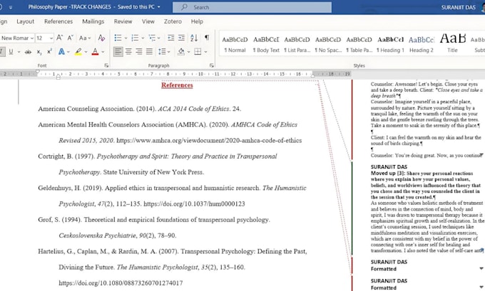This screenshot has height=291, width=485.
Task: Open the Review tab
Action: (123, 21)
